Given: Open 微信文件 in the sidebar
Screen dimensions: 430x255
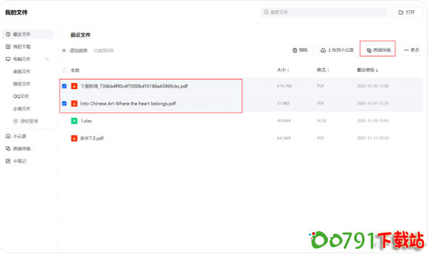Looking at the screenshot, I should tap(22, 84).
